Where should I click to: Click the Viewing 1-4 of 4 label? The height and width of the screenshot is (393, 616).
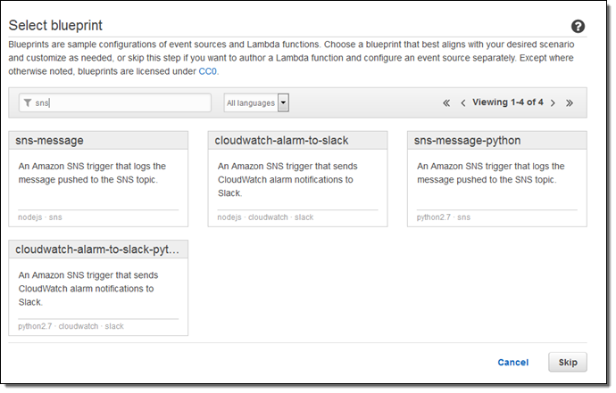(x=507, y=102)
